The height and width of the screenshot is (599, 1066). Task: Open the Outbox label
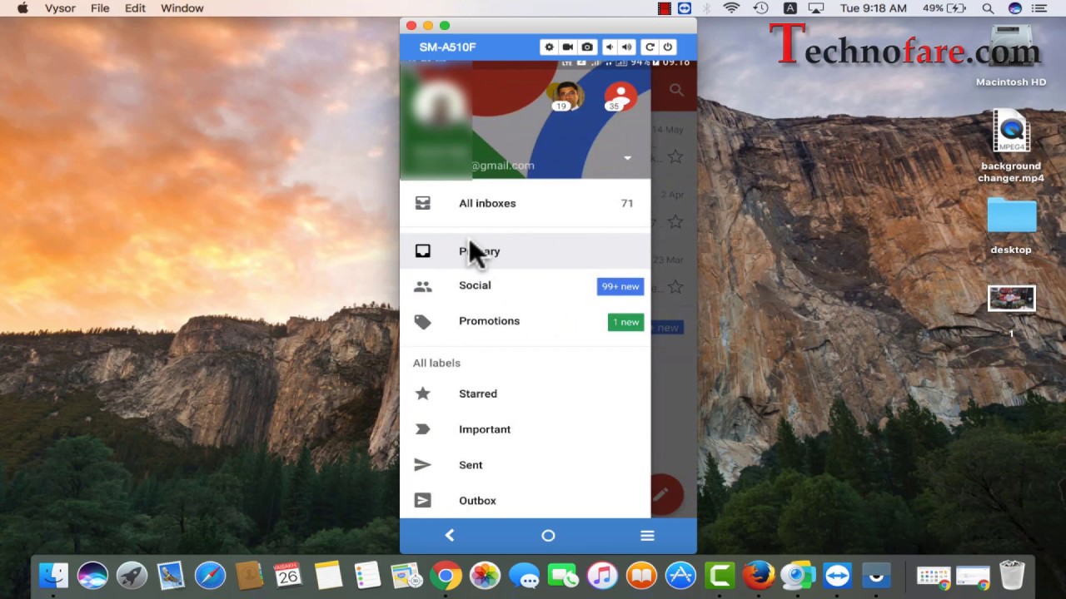click(x=525, y=501)
